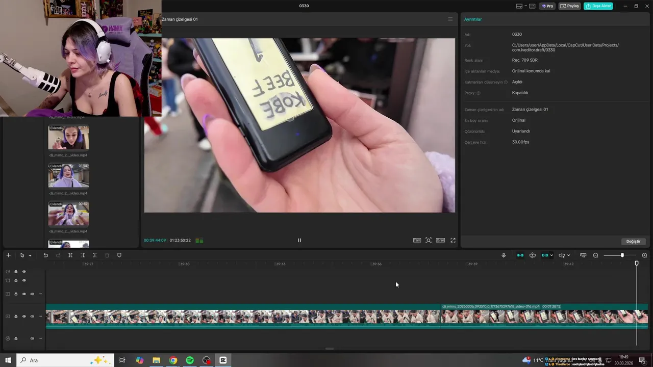Toggle auto snapping on the timeline
The height and width of the screenshot is (367, 653).
tap(533, 255)
